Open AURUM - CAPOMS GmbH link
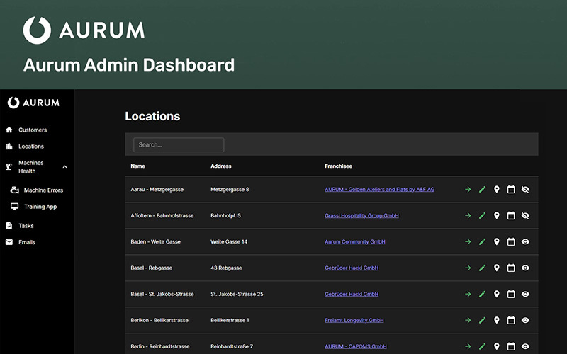Viewport: 567px width, 354px height. 356,346
